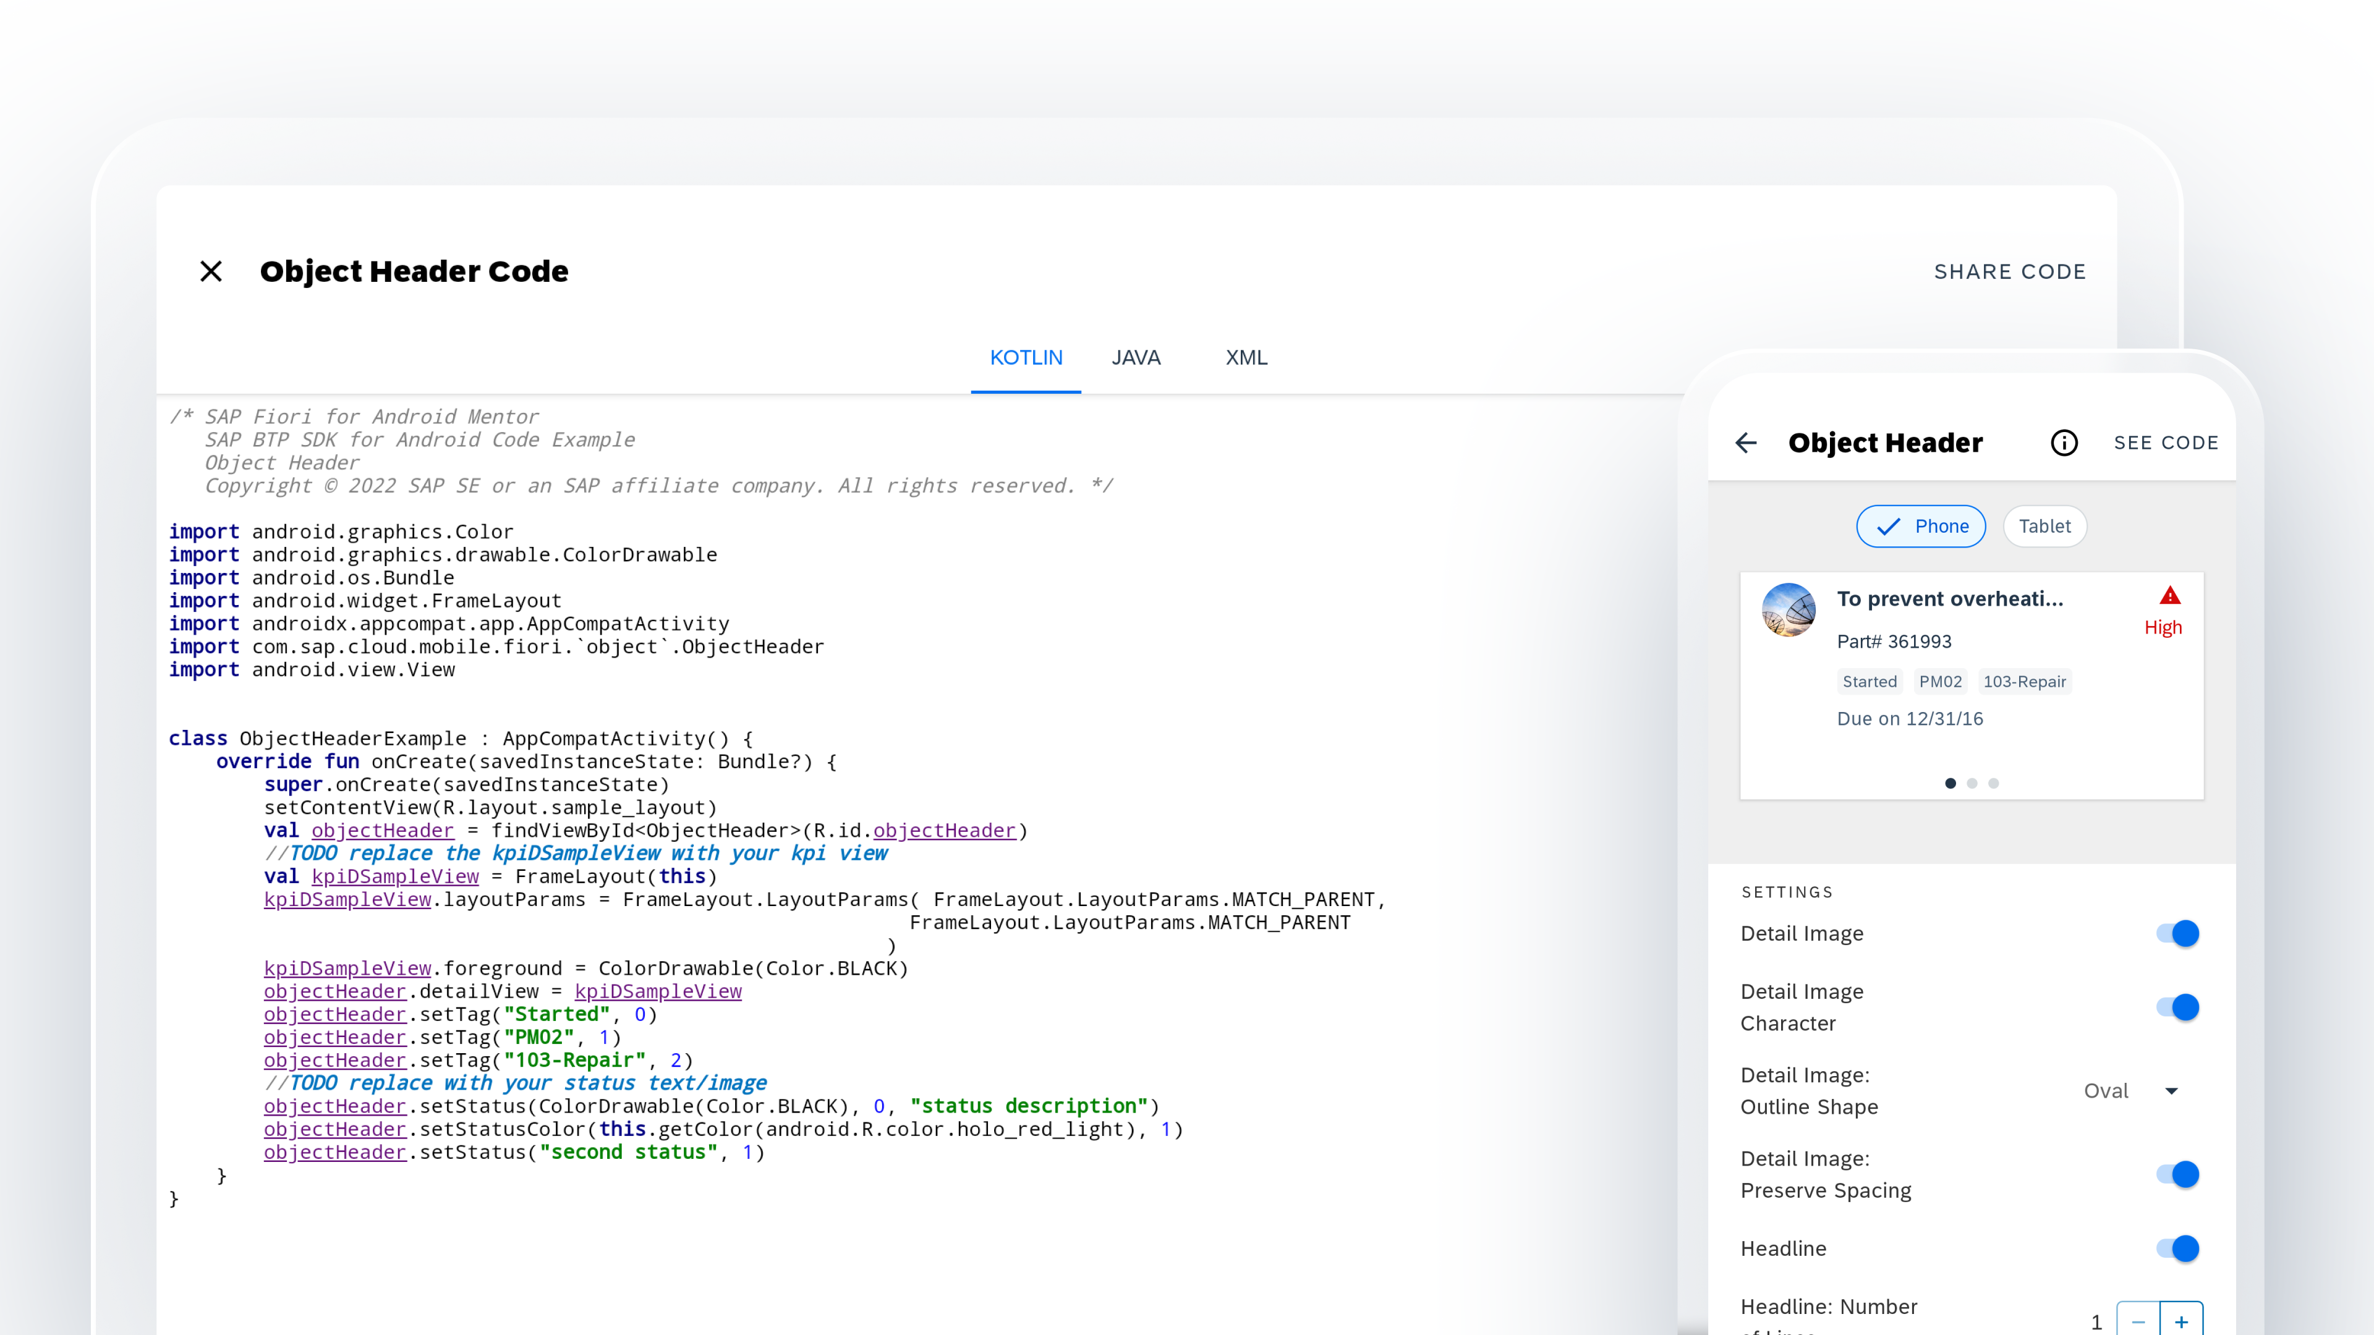Open SEE CODE in the preview panel
Screen dimensions: 2374x1335
pos(2168,443)
